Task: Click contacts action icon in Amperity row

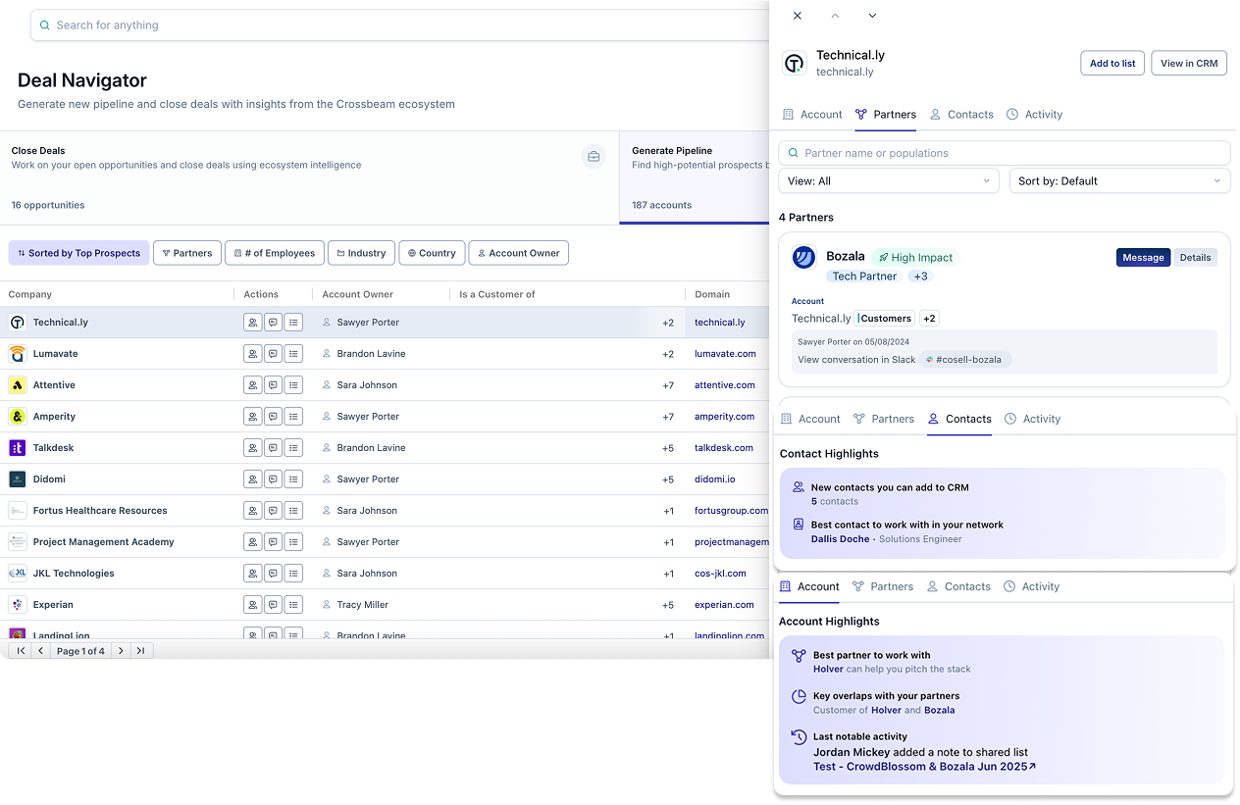Action: click(252, 417)
